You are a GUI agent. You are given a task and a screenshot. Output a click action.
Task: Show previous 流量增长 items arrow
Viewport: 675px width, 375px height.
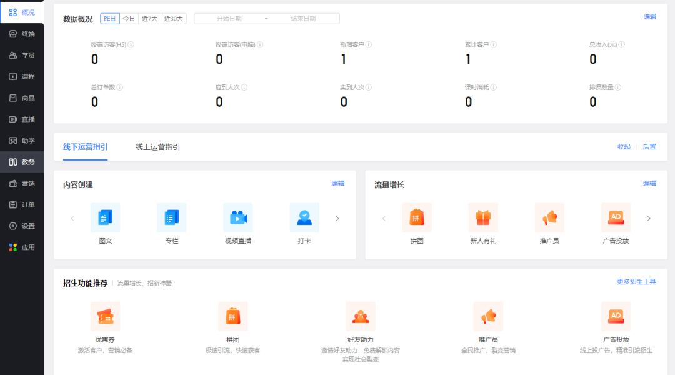[384, 219]
